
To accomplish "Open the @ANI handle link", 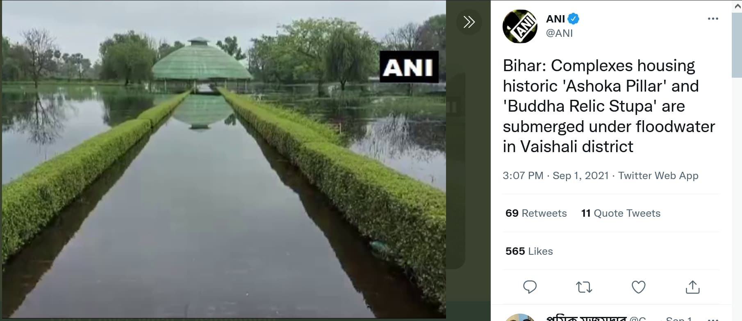I will coord(559,33).
